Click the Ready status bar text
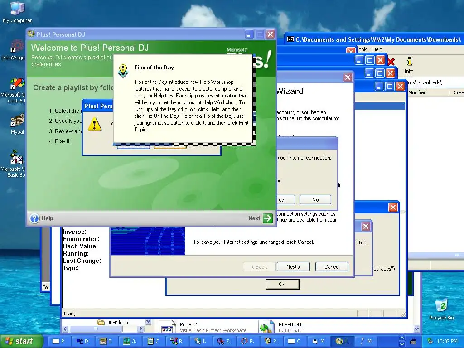Screen dimensions: 464x348 69,314
